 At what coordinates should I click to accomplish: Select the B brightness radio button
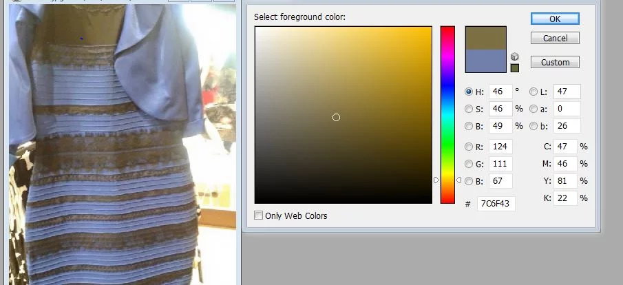point(468,127)
